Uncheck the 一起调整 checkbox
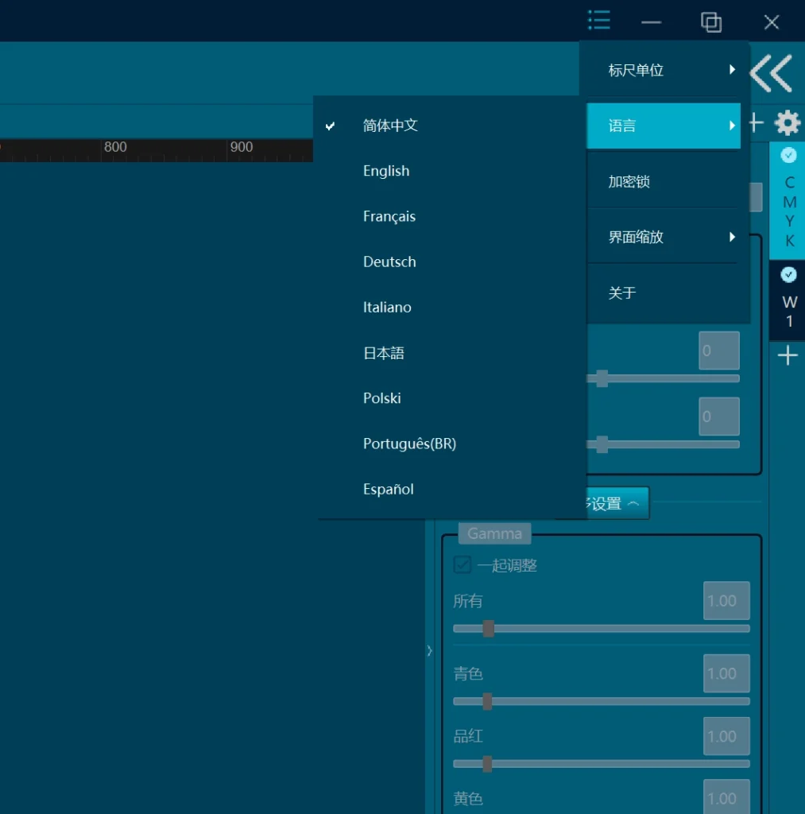The height and width of the screenshot is (814, 805). pyautogui.click(x=462, y=565)
